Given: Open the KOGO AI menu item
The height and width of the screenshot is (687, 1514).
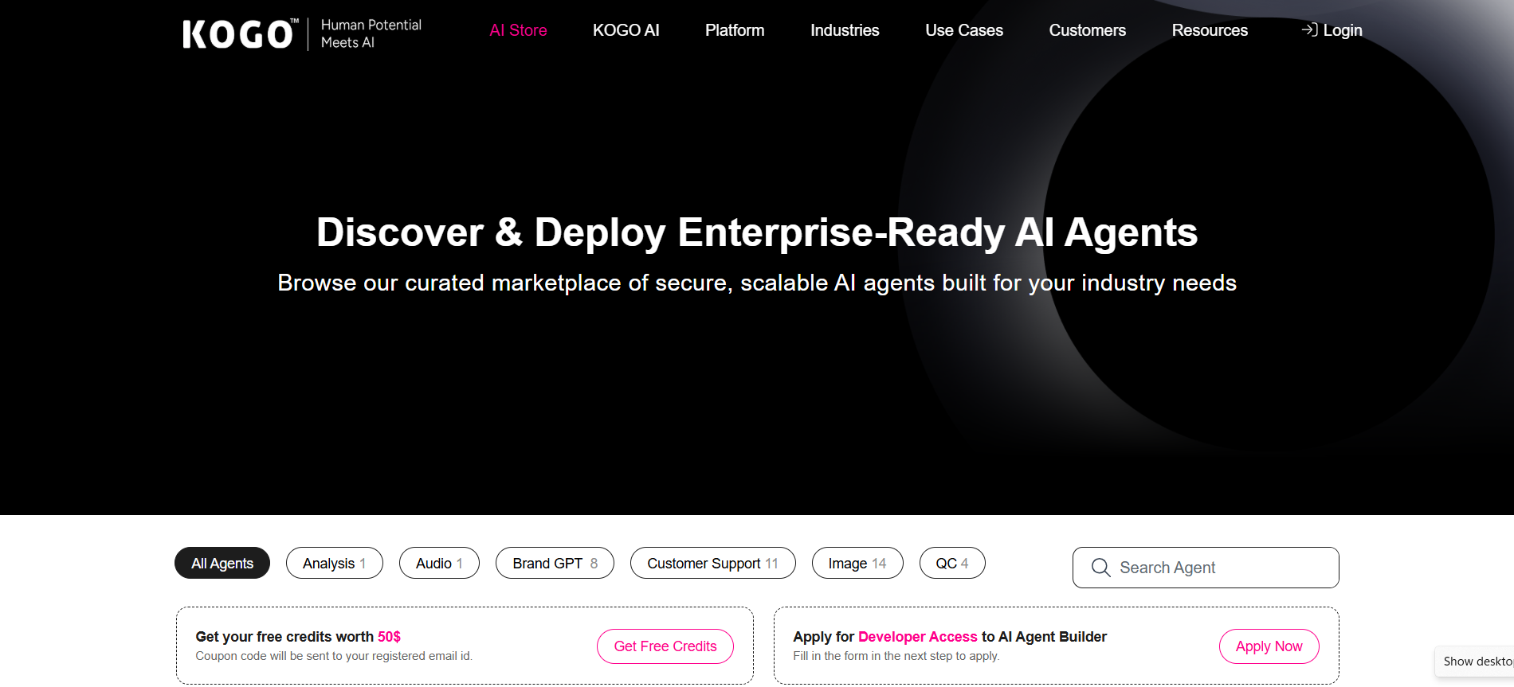Looking at the screenshot, I should [x=626, y=30].
